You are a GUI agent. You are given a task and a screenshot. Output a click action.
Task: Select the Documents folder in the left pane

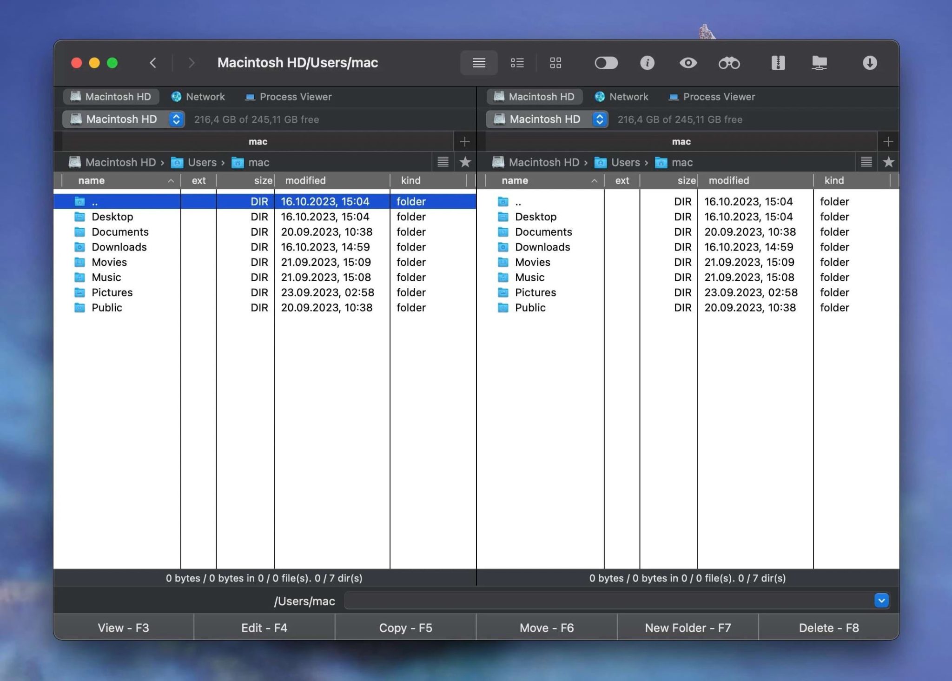pos(120,231)
